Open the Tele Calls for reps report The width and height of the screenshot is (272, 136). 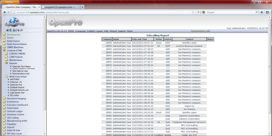[x=20, y=71]
